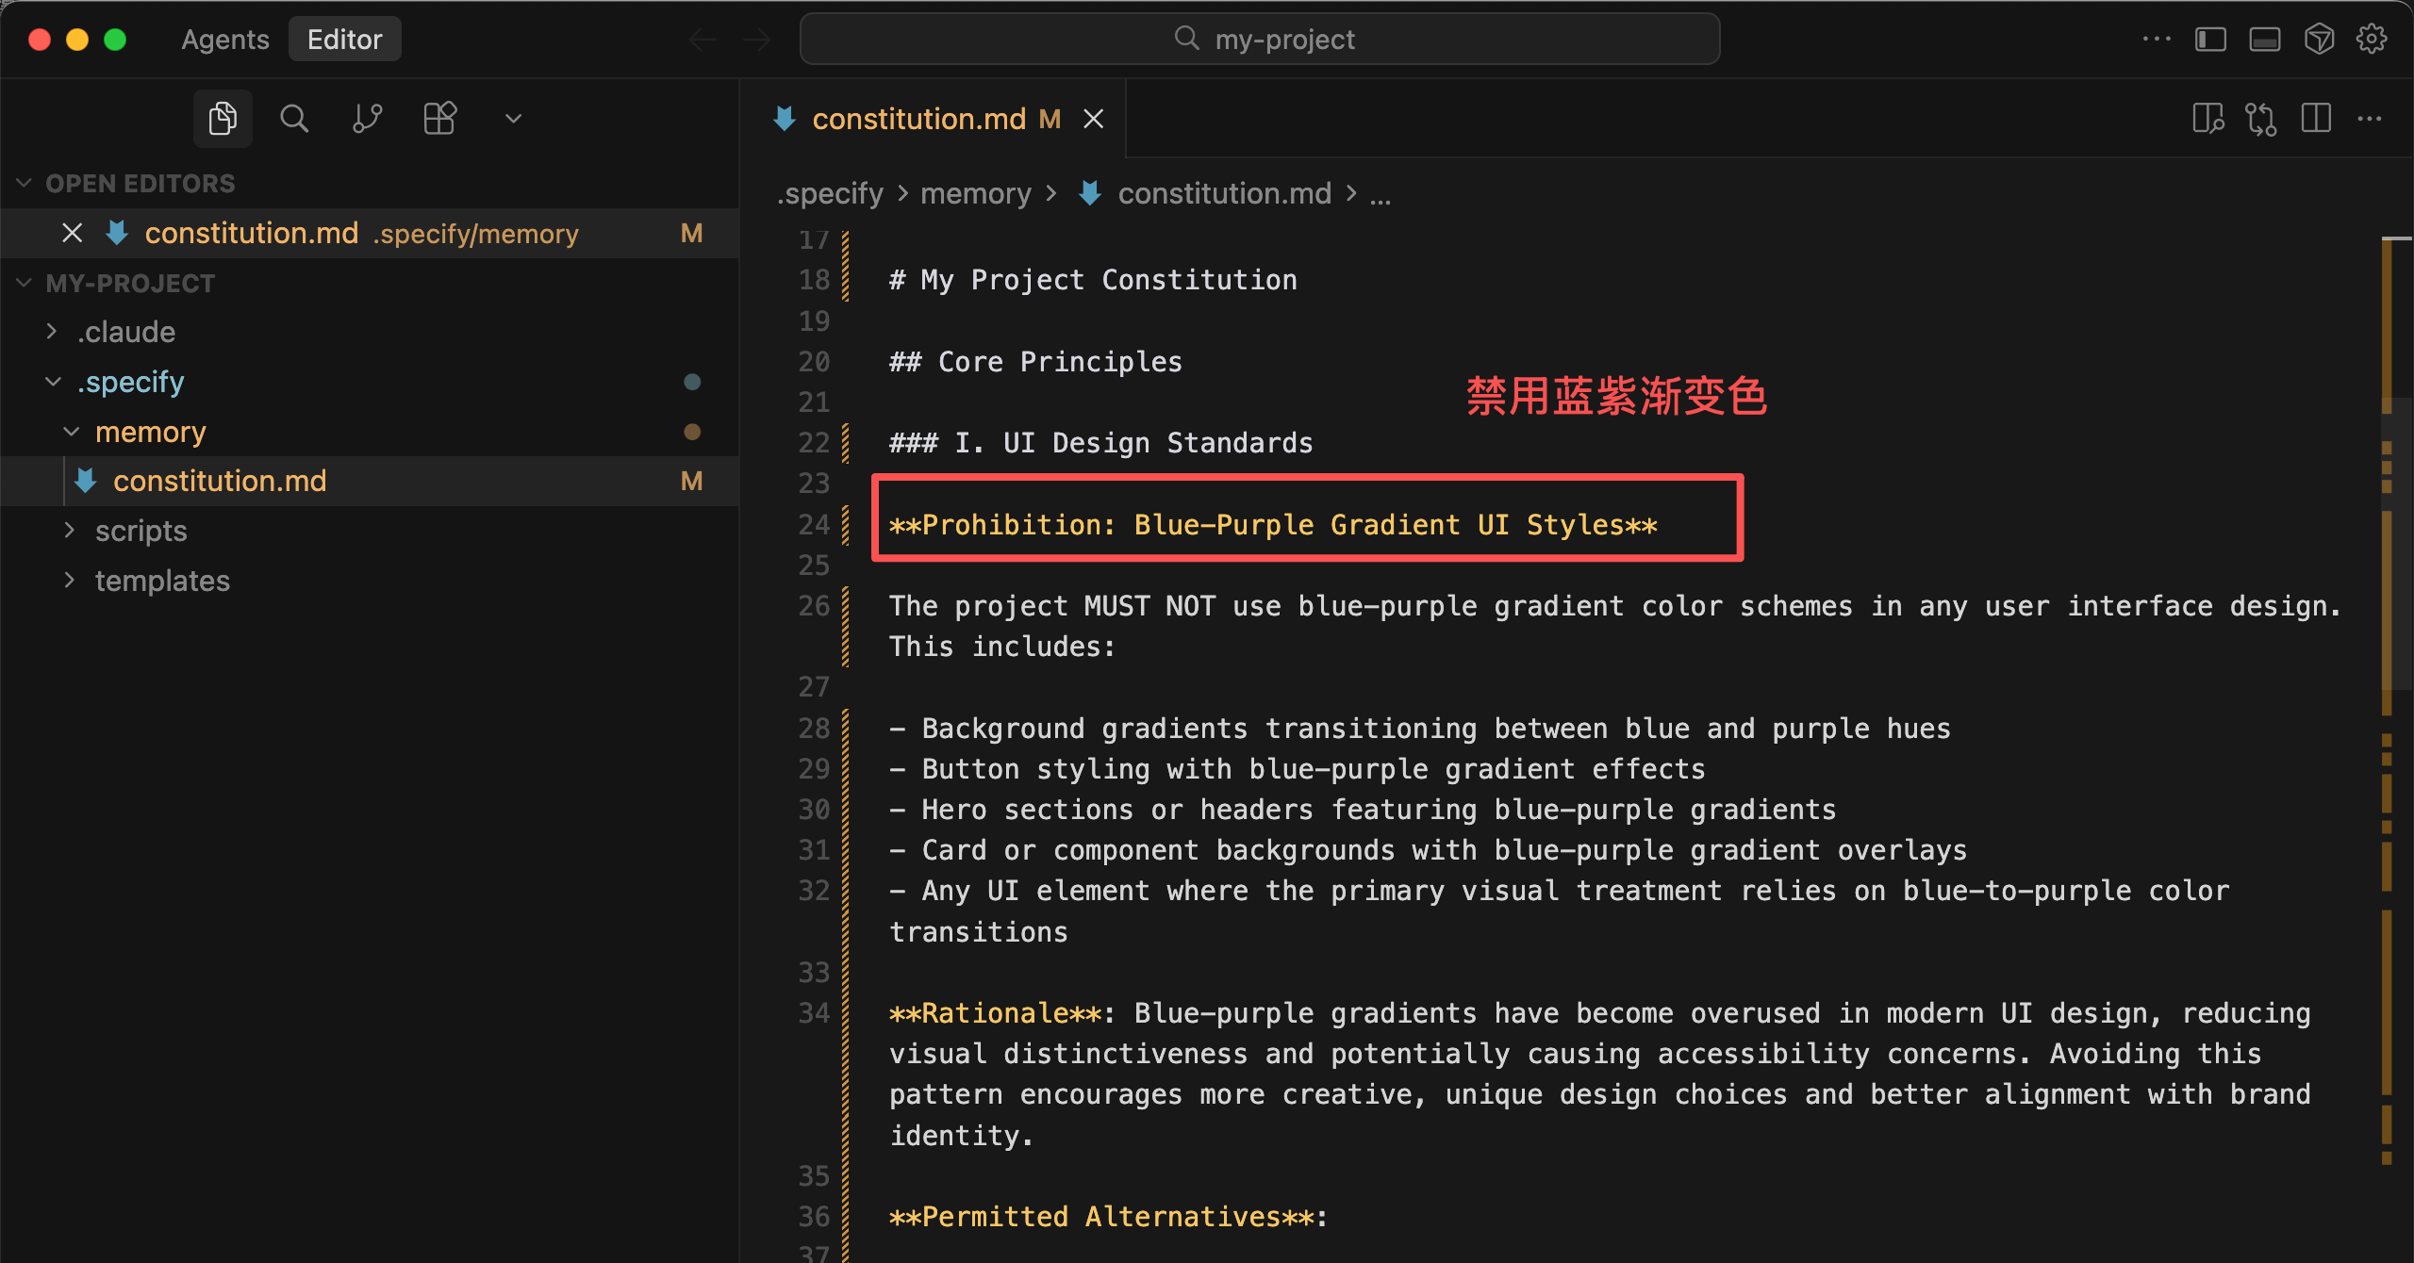Expand the .claude folder
This screenshot has height=1263, width=2414.
[126, 332]
